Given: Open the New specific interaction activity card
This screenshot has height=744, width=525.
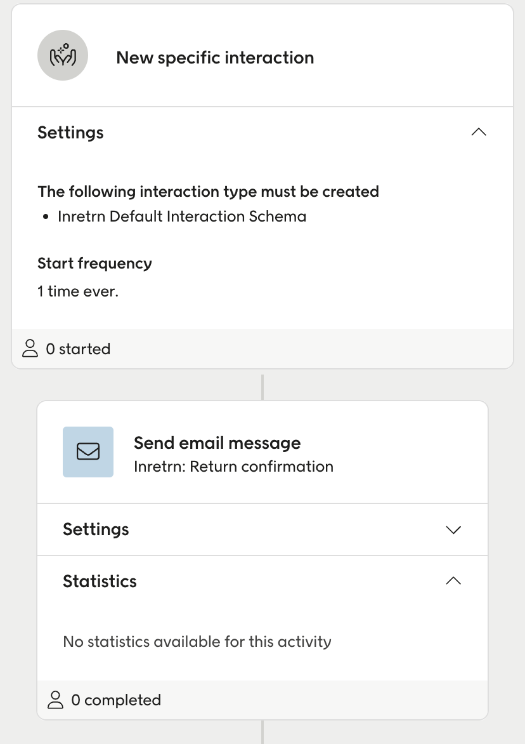Looking at the screenshot, I should [215, 58].
